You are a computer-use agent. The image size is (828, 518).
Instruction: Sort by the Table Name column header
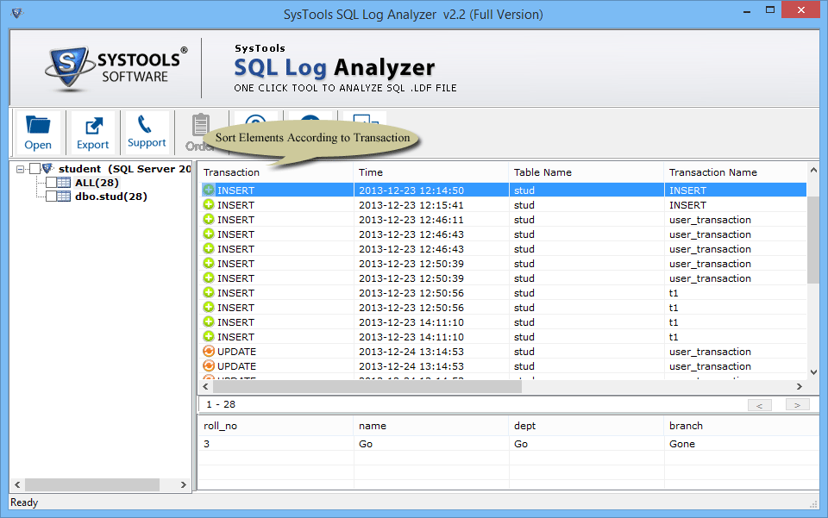pos(586,172)
